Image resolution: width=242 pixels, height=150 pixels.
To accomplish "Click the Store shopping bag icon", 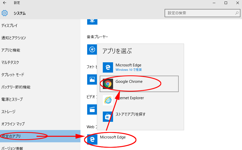I will [108, 116].
